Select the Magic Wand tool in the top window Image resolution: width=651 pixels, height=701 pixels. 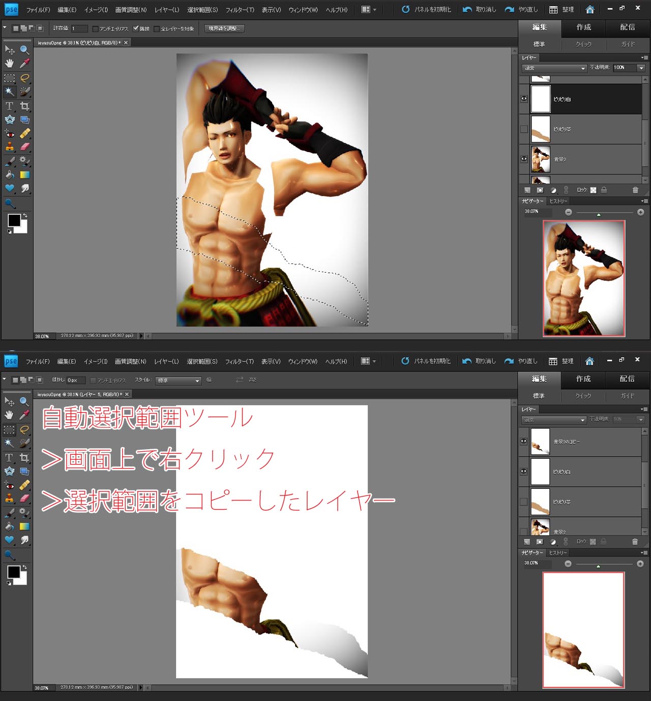pyautogui.click(x=10, y=92)
